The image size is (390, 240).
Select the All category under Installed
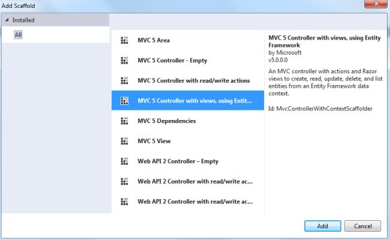[x=18, y=35]
